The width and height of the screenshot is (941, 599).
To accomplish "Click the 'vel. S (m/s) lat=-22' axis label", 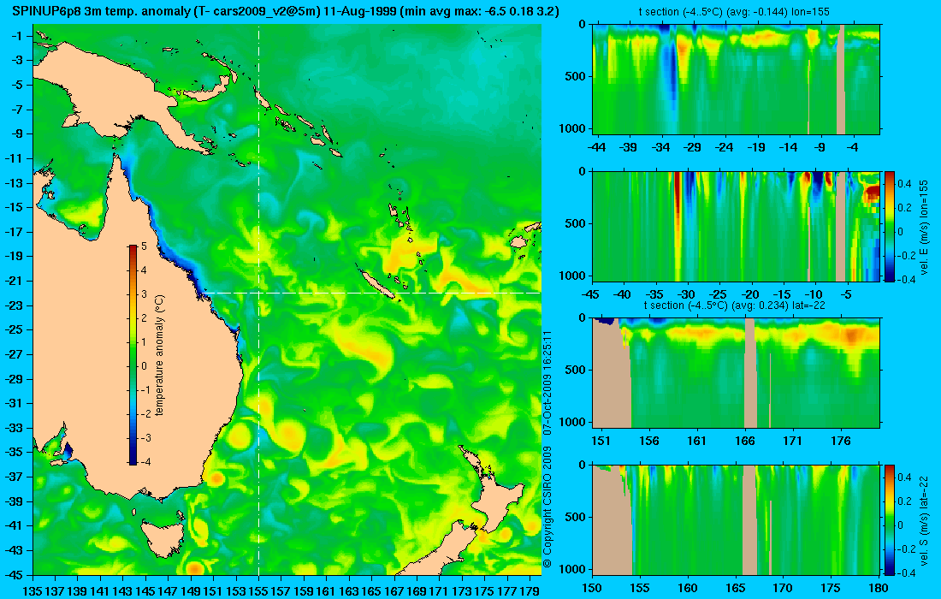I will [924, 519].
